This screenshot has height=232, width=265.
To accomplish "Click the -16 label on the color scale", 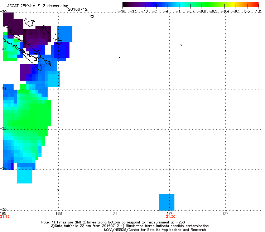I will point(122,11).
